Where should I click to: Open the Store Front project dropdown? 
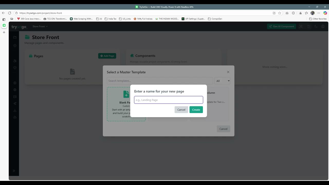[40, 26]
